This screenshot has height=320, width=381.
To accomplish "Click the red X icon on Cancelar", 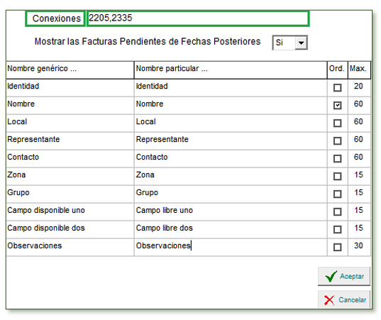I will [329, 300].
